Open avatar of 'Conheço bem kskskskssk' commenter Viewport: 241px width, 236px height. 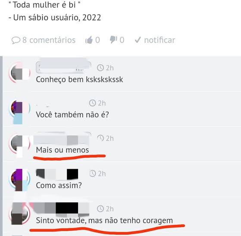point(19,72)
